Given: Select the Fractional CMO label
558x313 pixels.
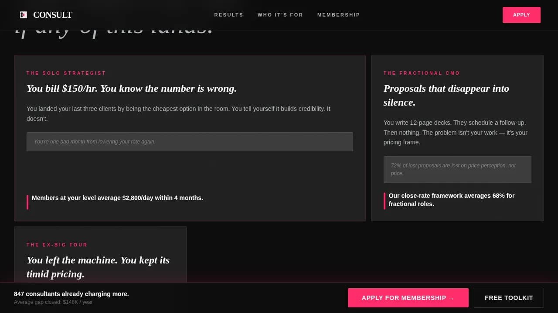Looking at the screenshot, I should [x=422, y=73].
